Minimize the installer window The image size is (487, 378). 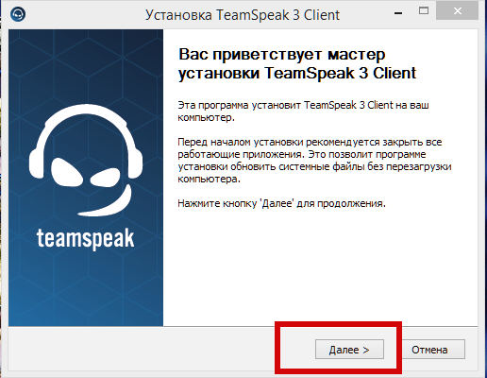[398, 13]
